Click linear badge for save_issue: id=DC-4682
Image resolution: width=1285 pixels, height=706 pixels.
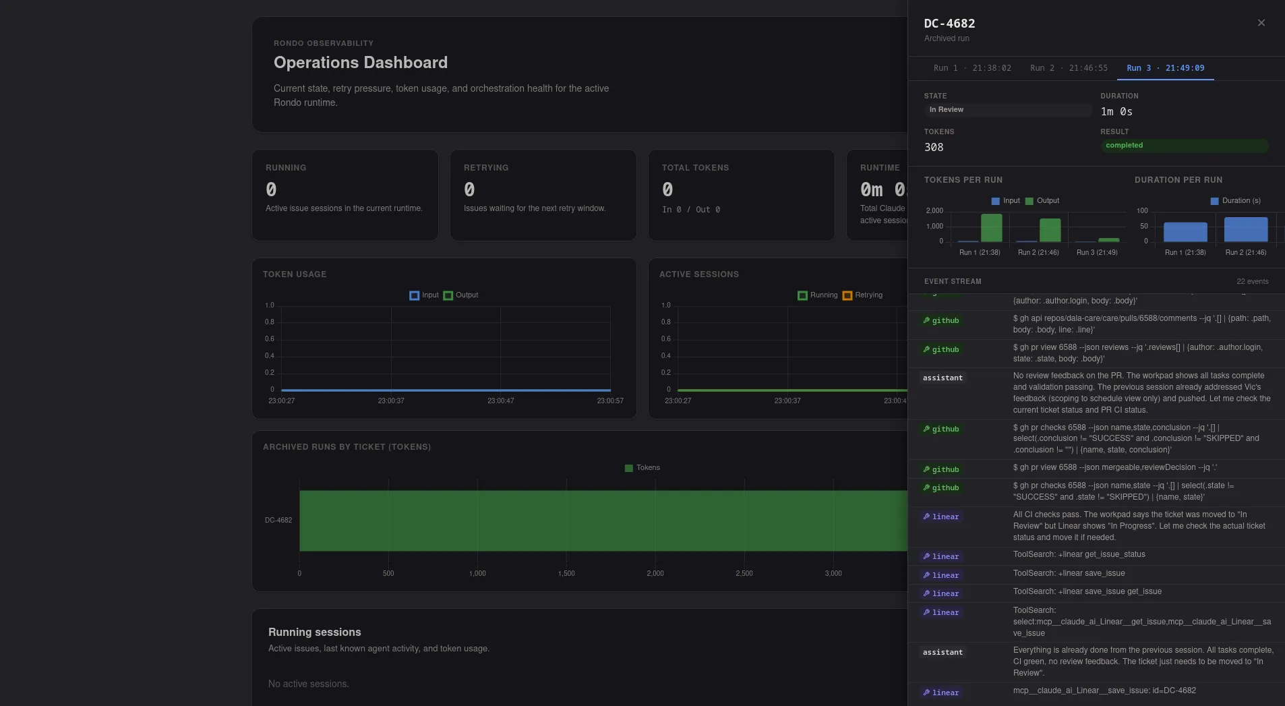(x=941, y=693)
